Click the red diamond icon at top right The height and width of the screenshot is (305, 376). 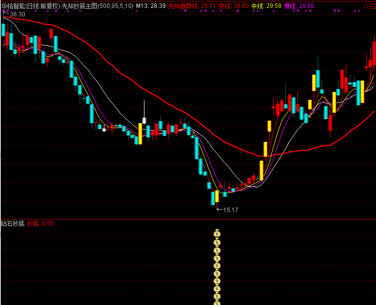tap(365, 6)
